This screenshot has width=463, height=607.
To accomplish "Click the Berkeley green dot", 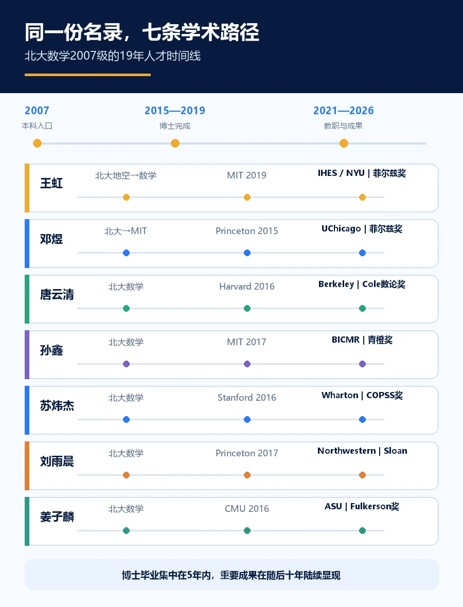I will pyautogui.click(x=362, y=309).
